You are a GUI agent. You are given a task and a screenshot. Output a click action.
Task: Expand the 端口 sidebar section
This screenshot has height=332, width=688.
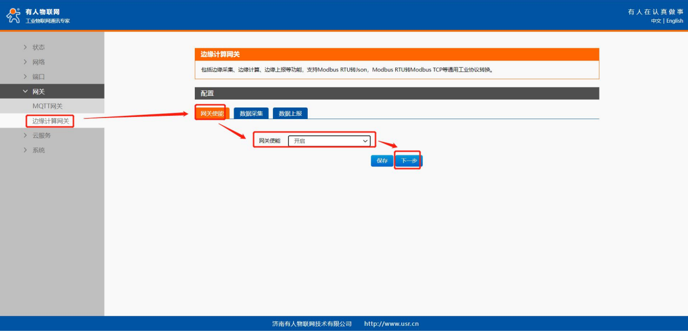pyautogui.click(x=38, y=76)
